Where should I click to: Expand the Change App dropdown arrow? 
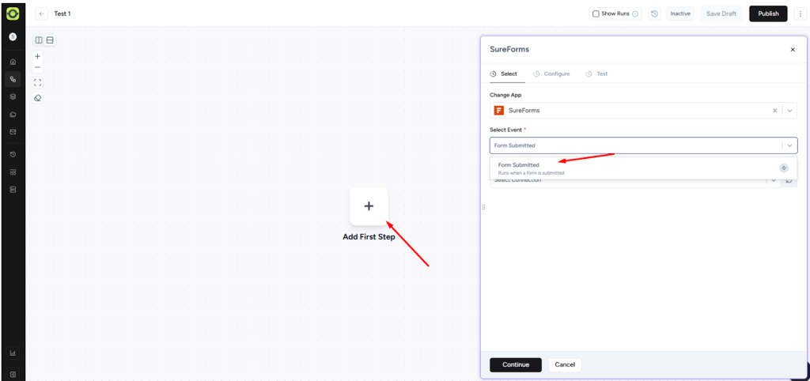tap(789, 111)
